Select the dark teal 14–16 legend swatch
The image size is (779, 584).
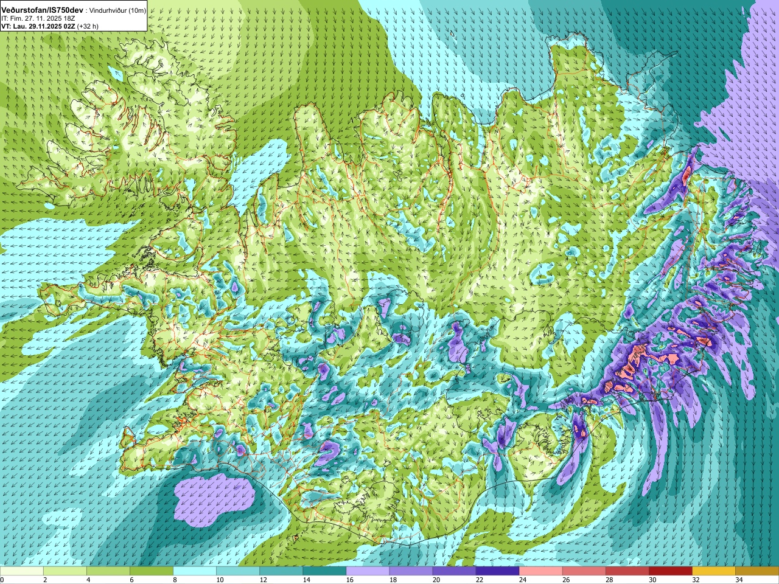click(x=324, y=572)
